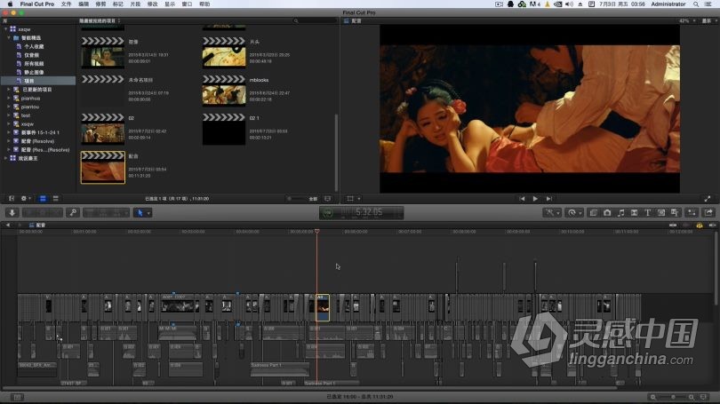This screenshot has height=404, width=720.
Task: Toggle full-screen viewer playback
Action: click(x=708, y=199)
